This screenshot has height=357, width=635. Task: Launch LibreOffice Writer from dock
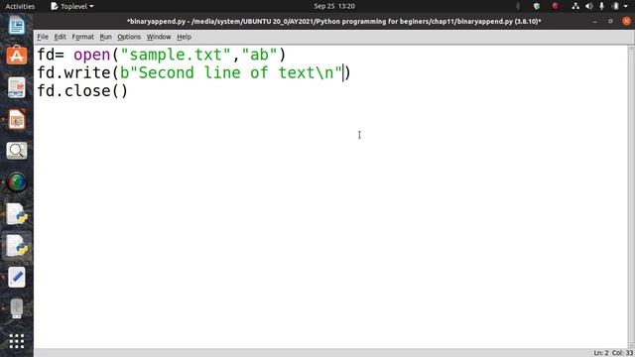tap(17, 25)
